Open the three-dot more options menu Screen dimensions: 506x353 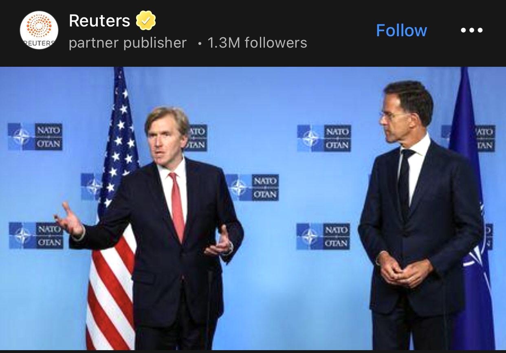tap(472, 30)
